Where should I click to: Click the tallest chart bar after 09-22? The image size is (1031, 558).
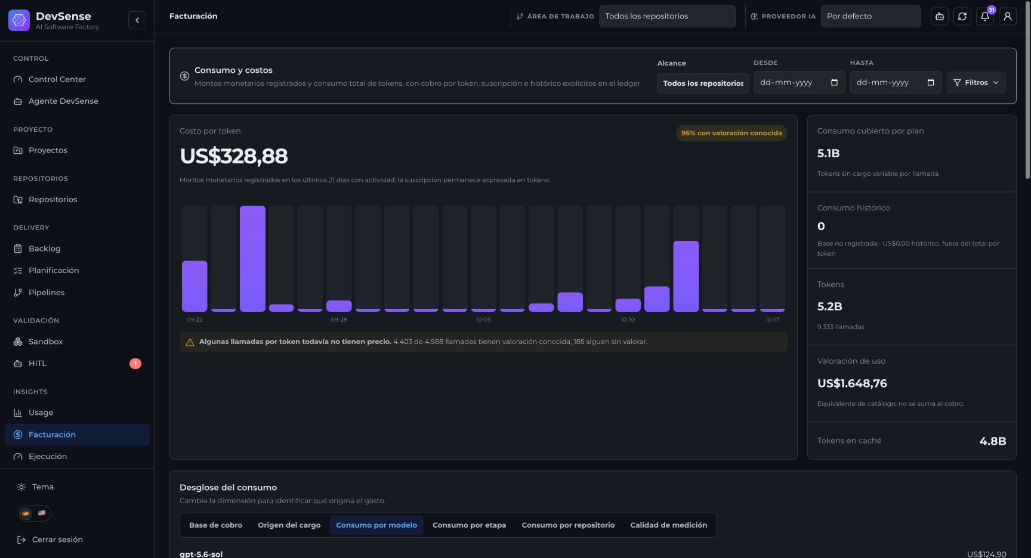(x=252, y=259)
